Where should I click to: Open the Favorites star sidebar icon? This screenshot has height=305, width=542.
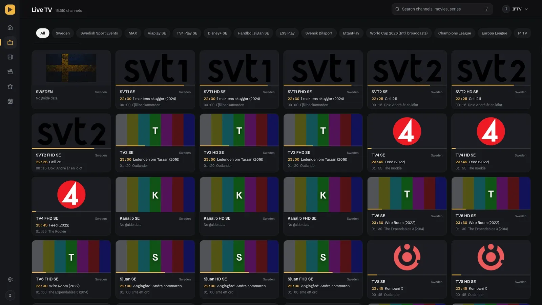[10, 86]
